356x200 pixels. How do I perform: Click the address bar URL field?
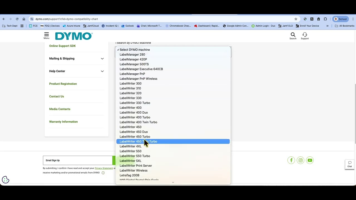[164, 19]
